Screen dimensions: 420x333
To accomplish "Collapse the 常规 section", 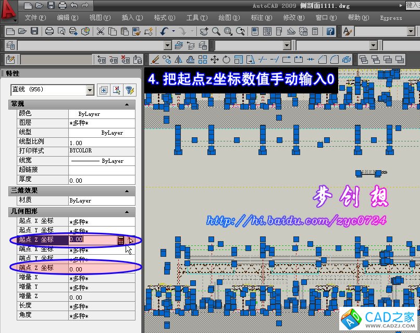I will click(127, 104).
